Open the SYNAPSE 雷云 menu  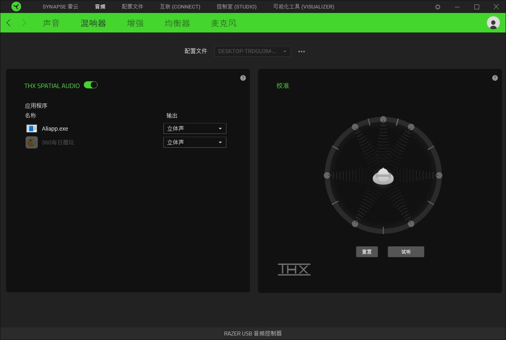coord(61,7)
